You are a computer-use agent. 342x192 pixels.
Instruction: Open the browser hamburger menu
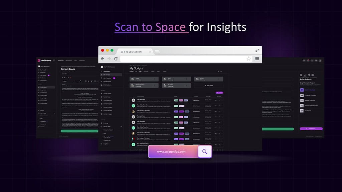click(257, 59)
